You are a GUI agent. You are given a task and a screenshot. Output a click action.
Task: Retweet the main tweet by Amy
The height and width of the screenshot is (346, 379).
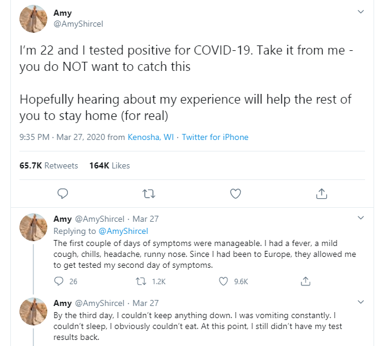(149, 193)
